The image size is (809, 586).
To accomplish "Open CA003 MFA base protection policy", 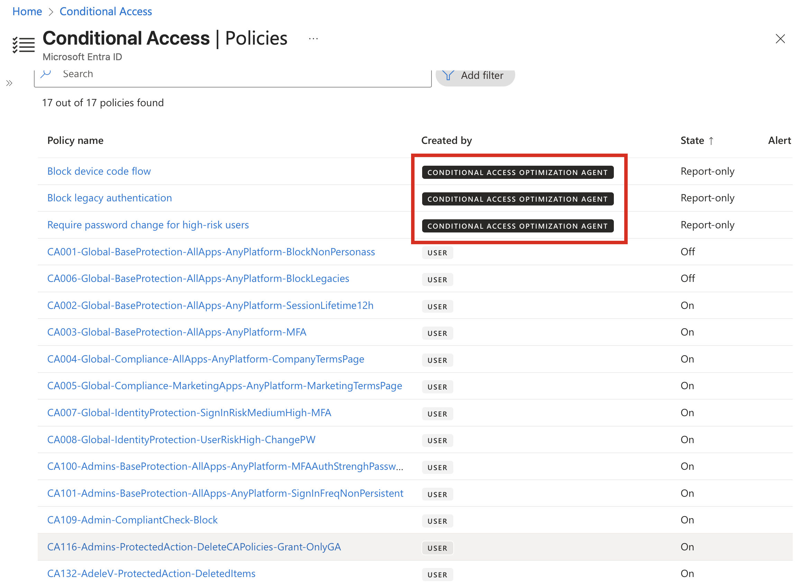I will [176, 332].
